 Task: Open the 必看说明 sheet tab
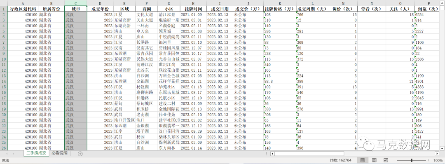pos(60,154)
